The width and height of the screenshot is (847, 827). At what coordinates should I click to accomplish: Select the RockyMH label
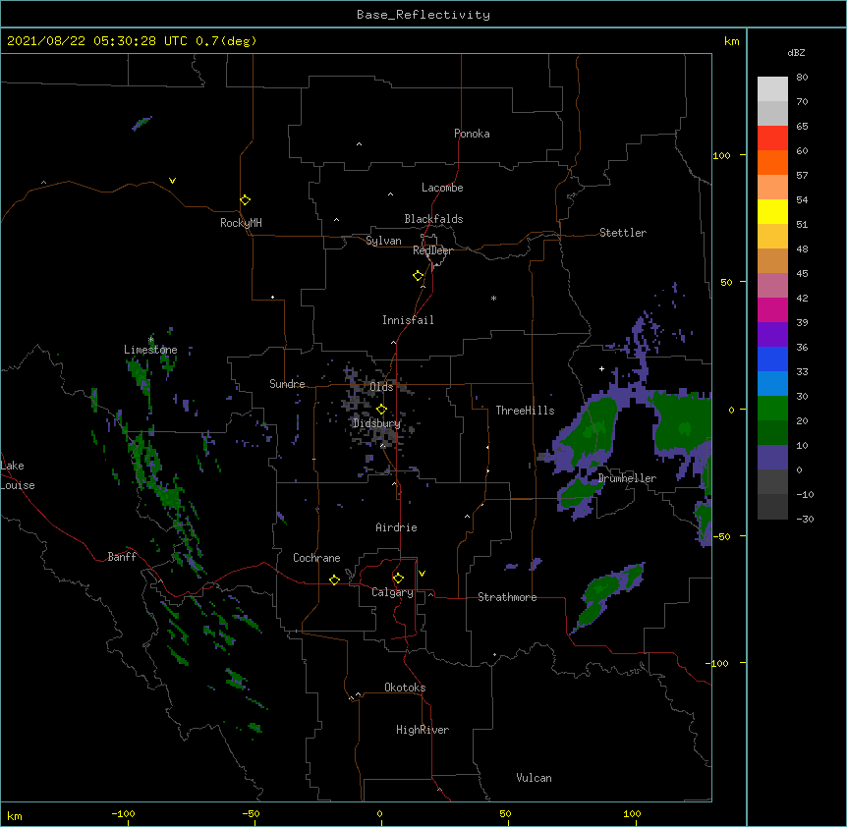pyautogui.click(x=241, y=223)
